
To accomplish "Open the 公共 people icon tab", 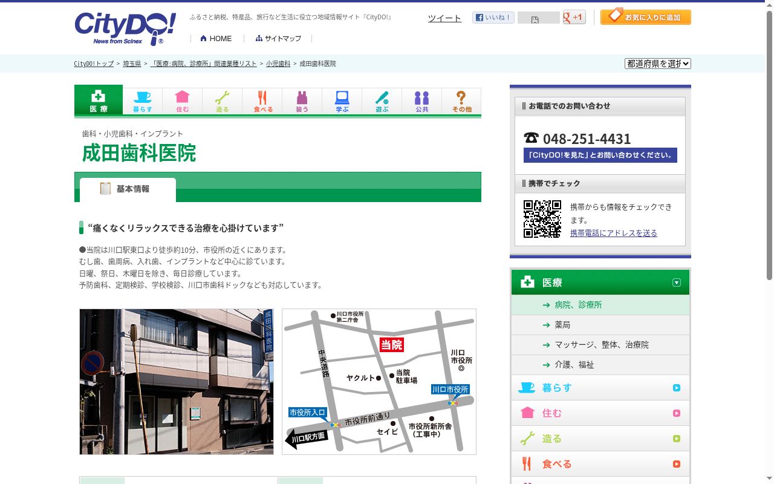I will coord(422,101).
